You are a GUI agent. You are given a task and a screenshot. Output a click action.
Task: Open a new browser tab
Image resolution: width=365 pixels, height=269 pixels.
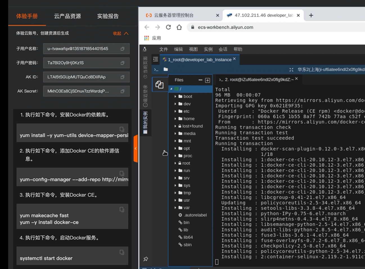[x=311, y=15]
